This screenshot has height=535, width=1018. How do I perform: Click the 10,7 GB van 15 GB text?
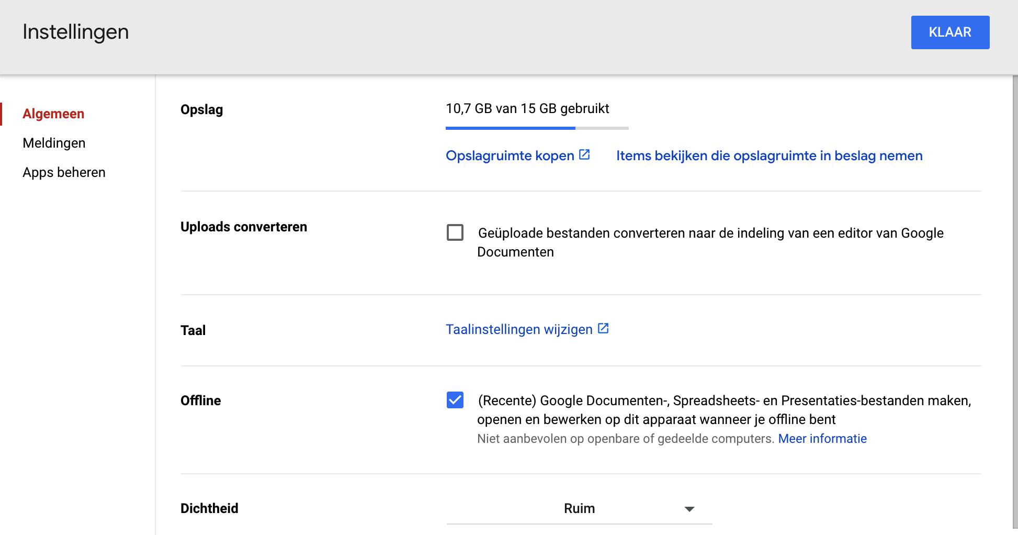pos(527,109)
